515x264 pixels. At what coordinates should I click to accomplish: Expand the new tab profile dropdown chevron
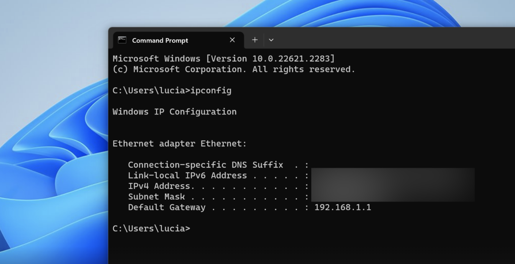click(x=271, y=40)
